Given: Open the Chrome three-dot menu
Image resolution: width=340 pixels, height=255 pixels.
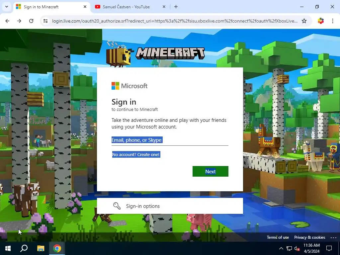Looking at the screenshot, I should 333,21.
